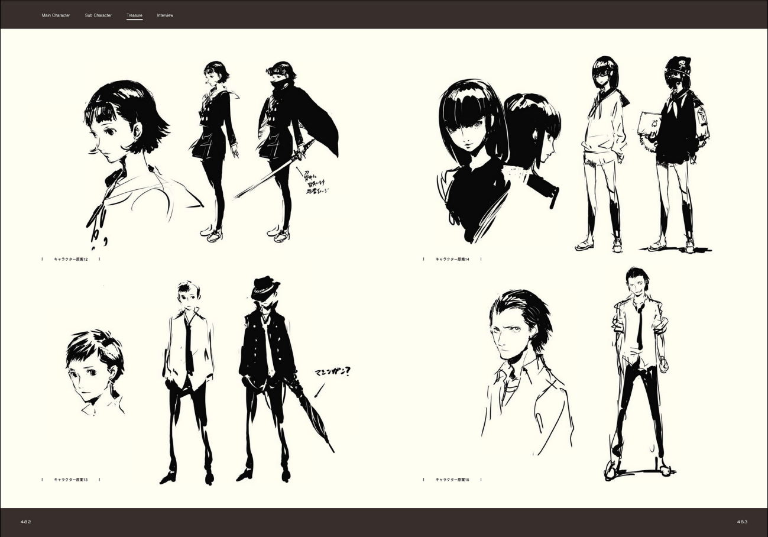Switch to the Sub Character tab

(98, 15)
